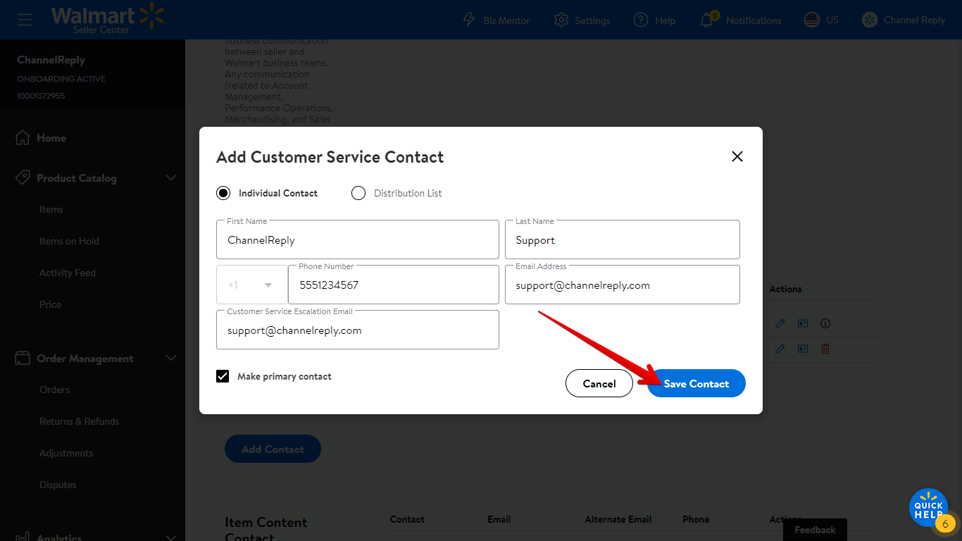Screen dimensions: 962x541
Task: Click the Walmart Seller Center logo
Action: [x=108, y=20]
